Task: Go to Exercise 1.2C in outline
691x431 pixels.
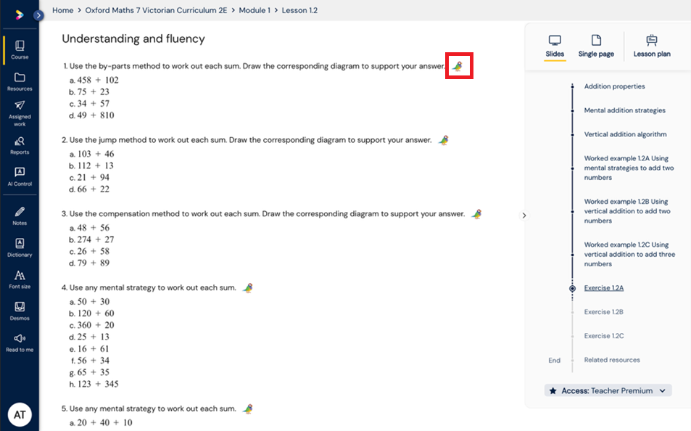Action: pyautogui.click(x=604, y=336)
